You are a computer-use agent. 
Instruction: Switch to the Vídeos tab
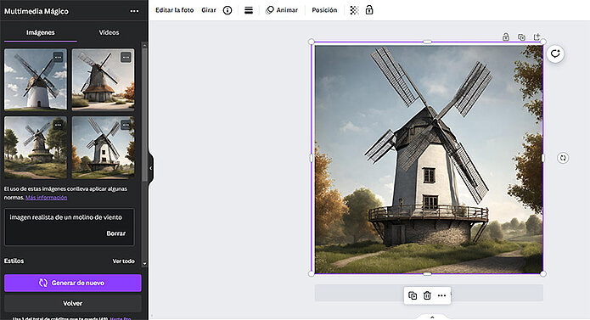(x=109, y=33)
